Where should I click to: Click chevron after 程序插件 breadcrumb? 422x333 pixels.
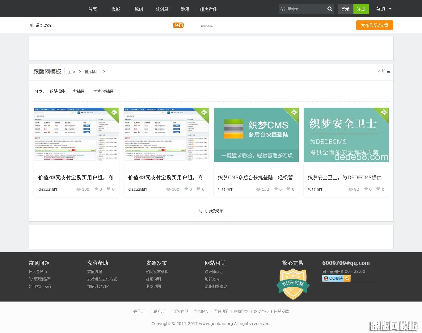click(x=104, y=72)
